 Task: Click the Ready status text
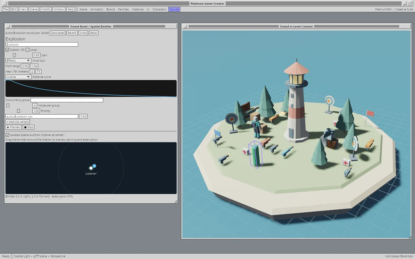click(6, 256)
